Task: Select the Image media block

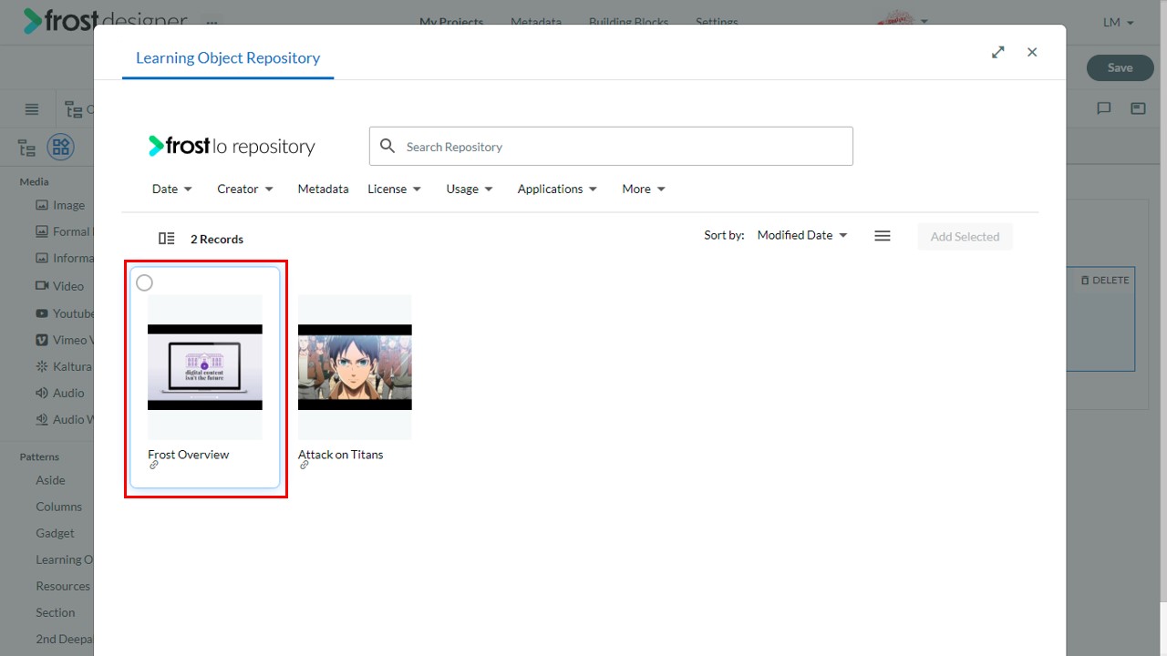Action: 60,205
